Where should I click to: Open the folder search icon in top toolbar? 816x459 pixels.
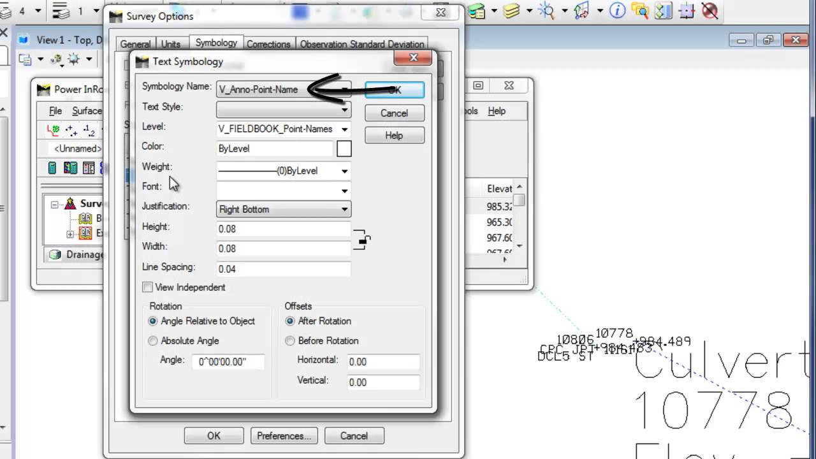(x=640, y=11)
